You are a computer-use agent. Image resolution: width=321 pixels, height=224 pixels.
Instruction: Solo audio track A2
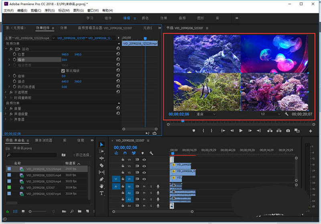point(151,193)
